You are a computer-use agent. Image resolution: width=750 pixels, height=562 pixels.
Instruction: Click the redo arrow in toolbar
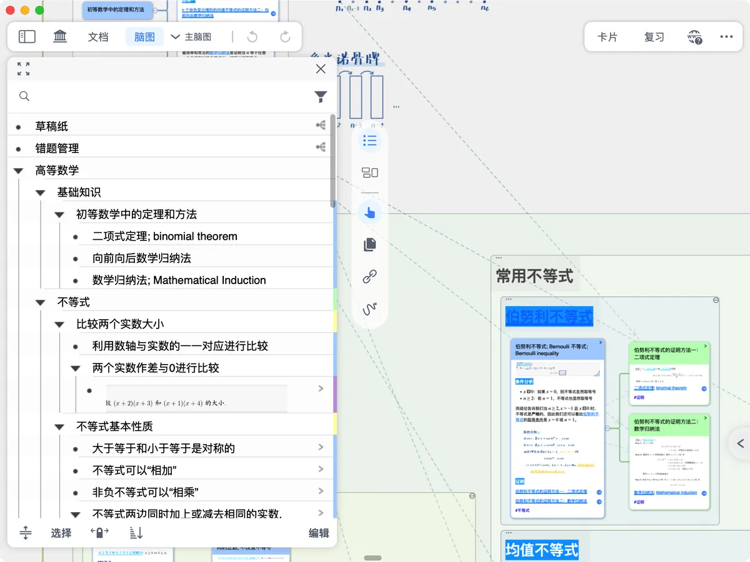(285, 37)
